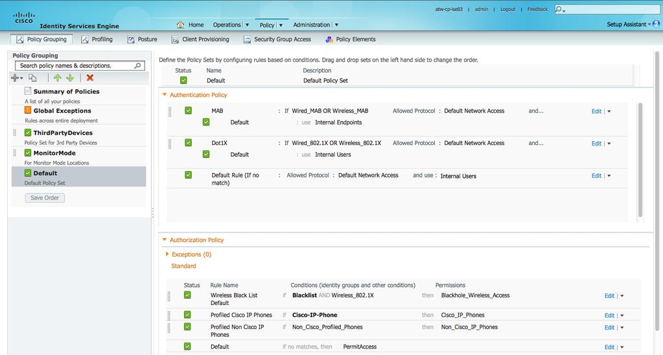Click the orange Global Exceptions icon
The image size is (663, 355).
tap(28, 110)
